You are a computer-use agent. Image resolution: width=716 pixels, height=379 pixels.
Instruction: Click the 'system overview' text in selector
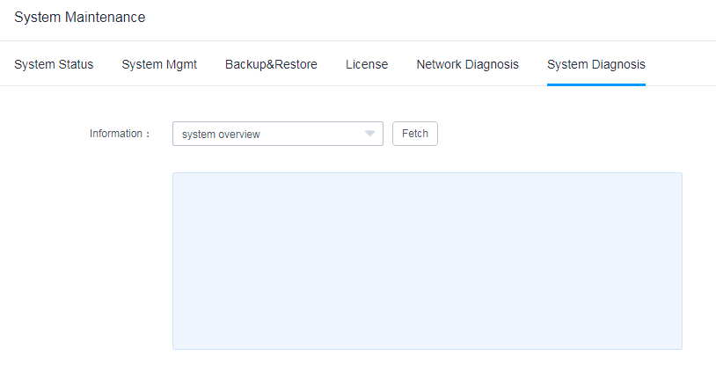(x=221, y=135)
